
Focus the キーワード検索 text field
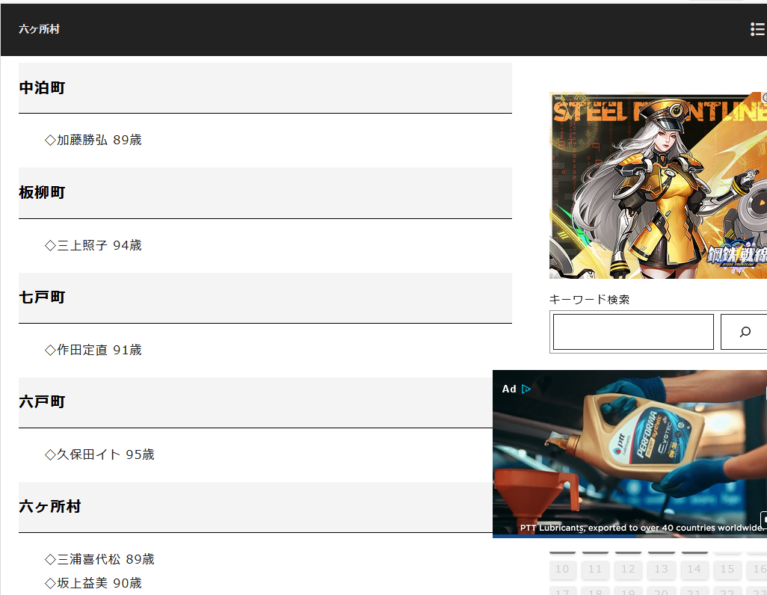(633, 332)
